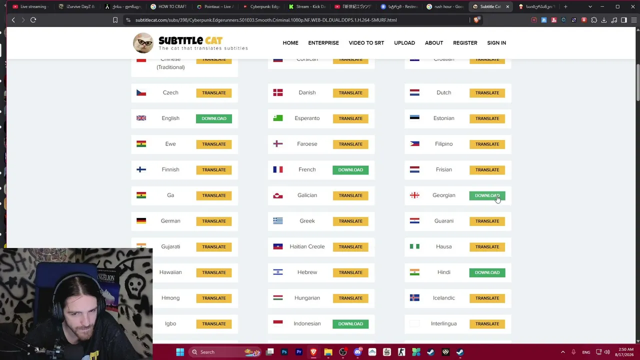This screenshot has height=360, width=640.
Task: Open the ENTERPRISE page
Action: click(x=323, y=43)
